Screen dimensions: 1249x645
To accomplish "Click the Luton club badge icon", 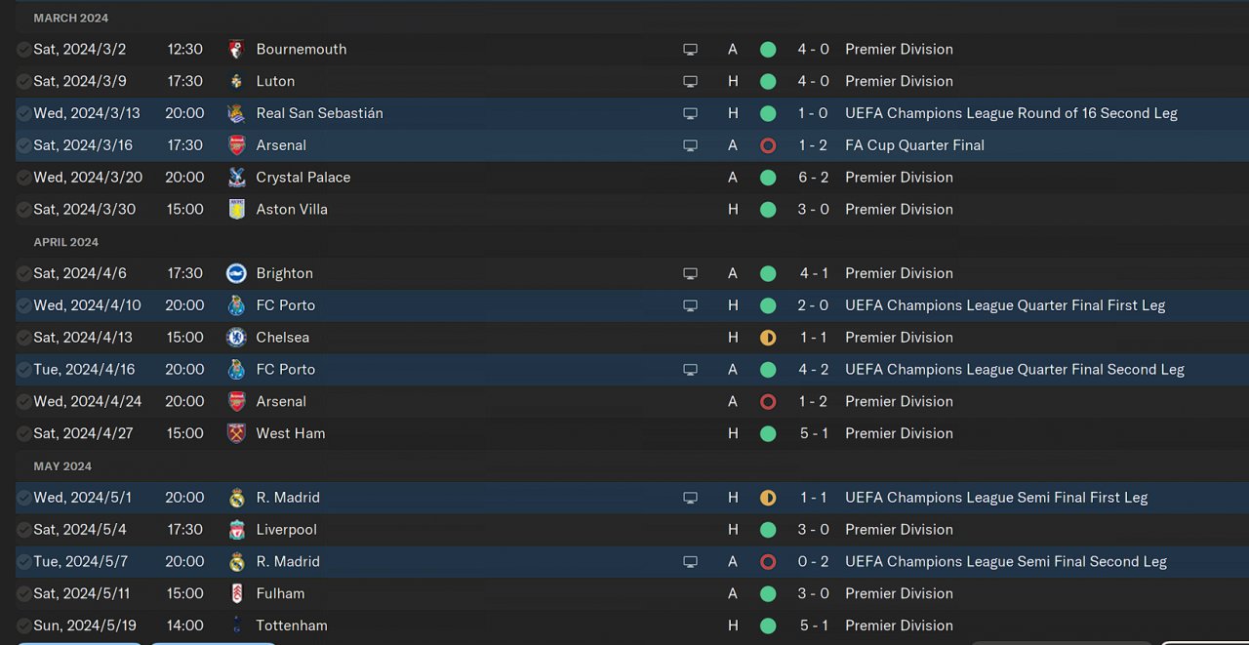I will click(x=236, y=81).
